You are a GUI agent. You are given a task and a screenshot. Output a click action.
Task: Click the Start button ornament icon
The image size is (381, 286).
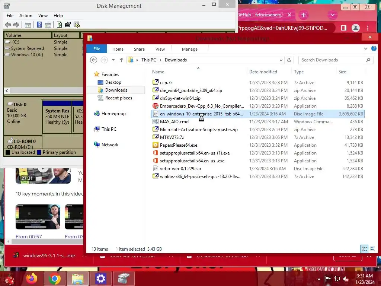[10, 279]
